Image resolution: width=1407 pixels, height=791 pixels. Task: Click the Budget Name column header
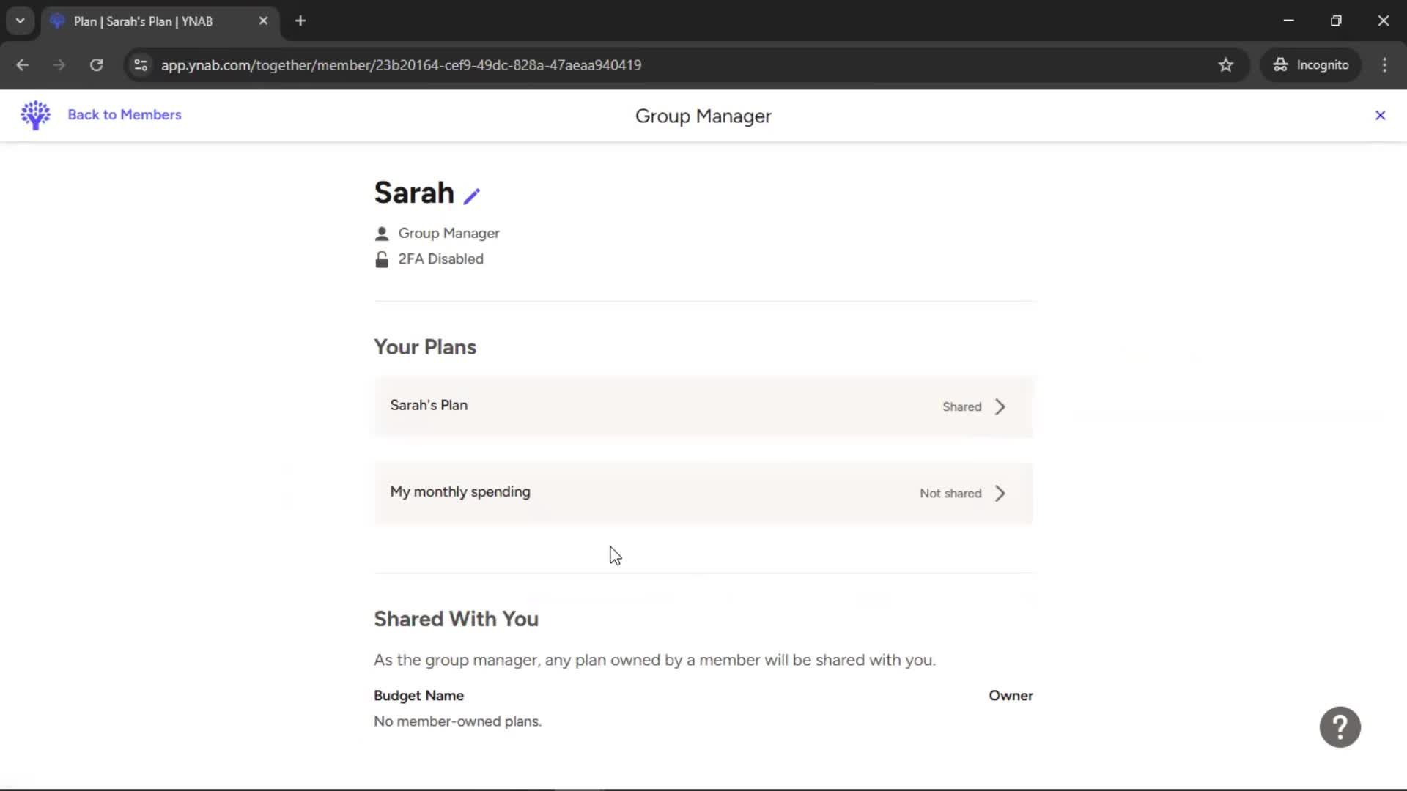[x=418, y=696]
